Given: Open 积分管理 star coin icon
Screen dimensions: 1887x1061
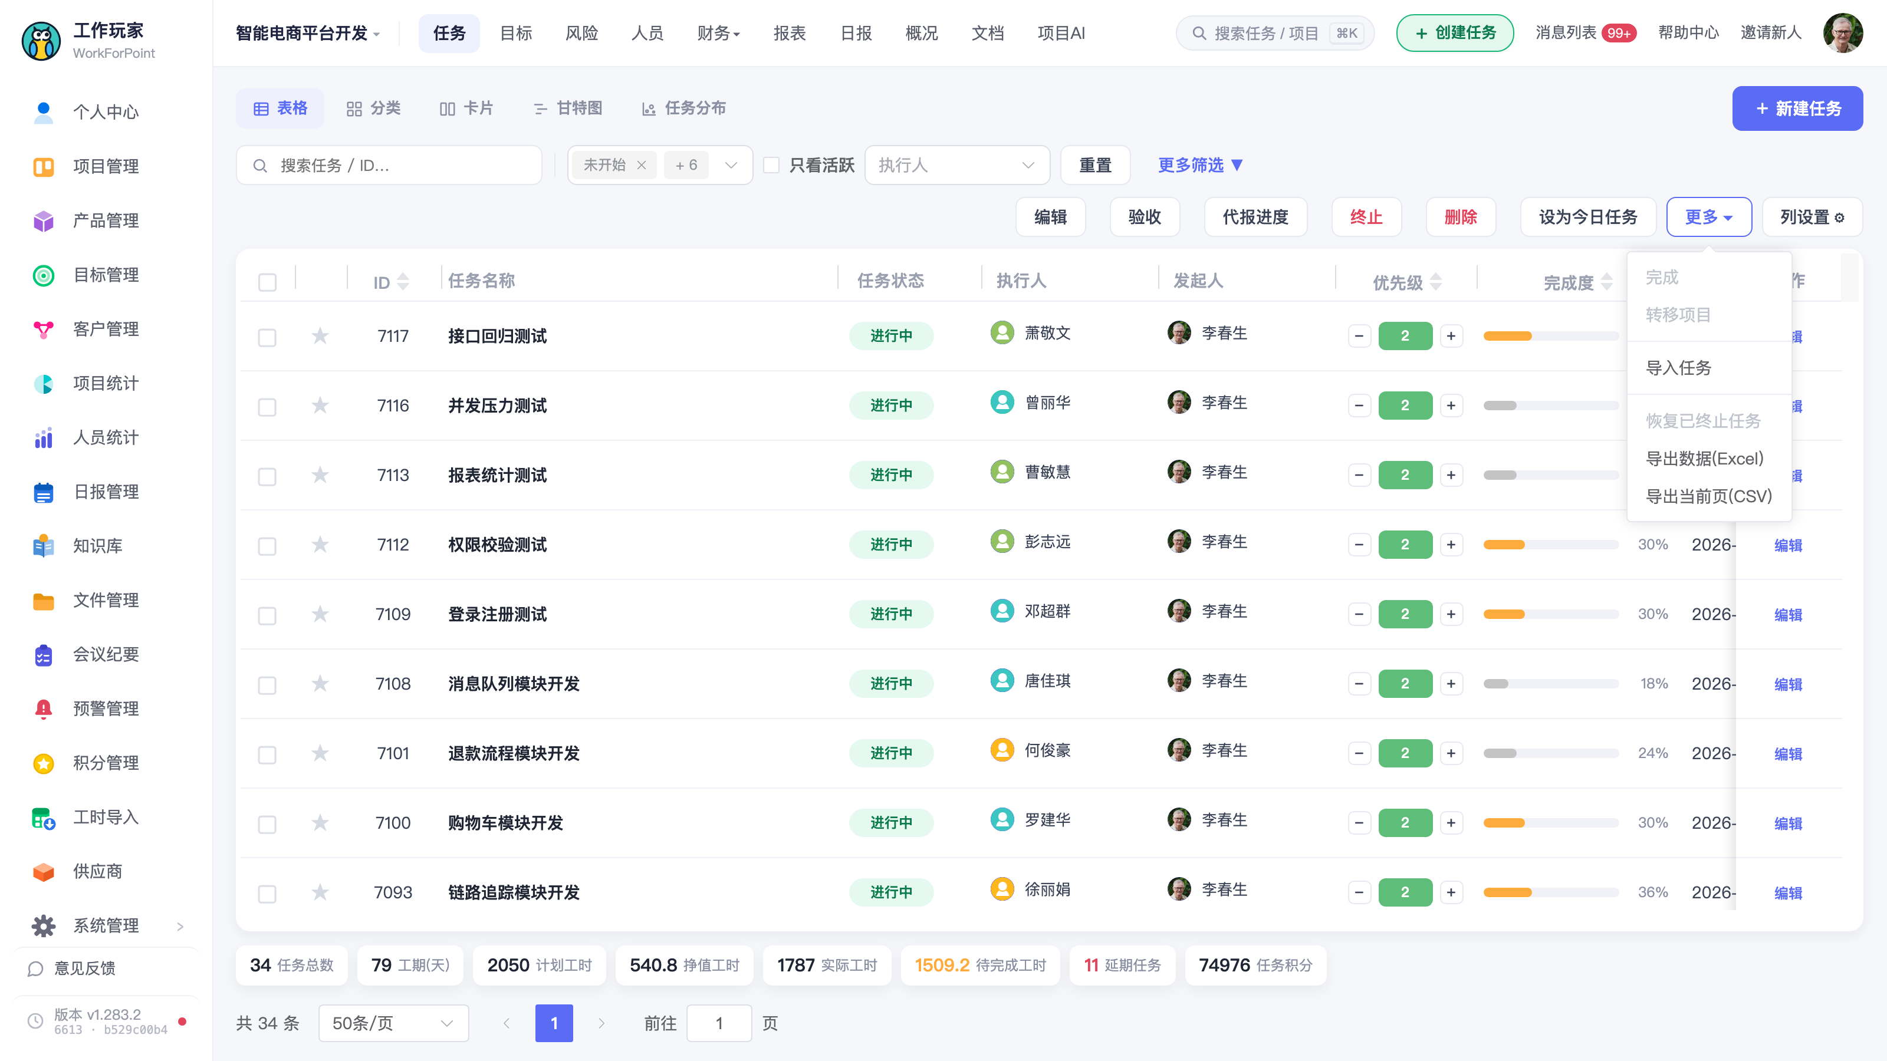Looking at the screenshot, I should click(43, 763).
